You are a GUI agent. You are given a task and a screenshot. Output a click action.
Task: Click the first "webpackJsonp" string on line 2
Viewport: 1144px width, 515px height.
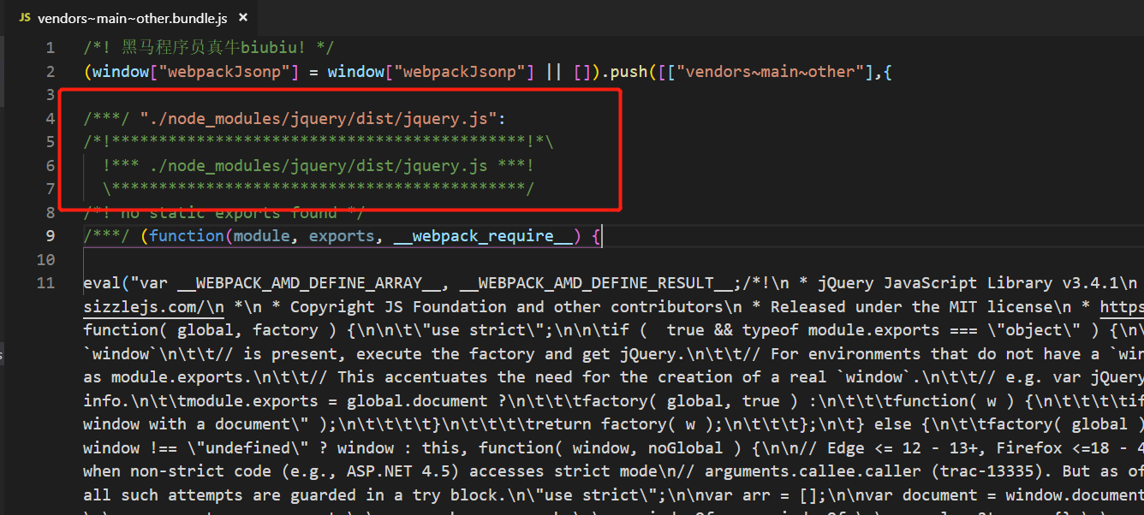[x=224, y=72]
